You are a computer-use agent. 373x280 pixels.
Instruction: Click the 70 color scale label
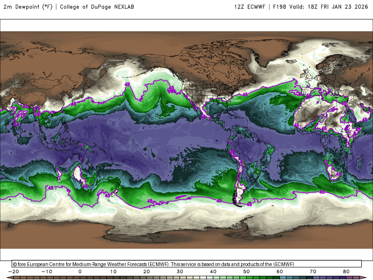(x=313, y=272)
